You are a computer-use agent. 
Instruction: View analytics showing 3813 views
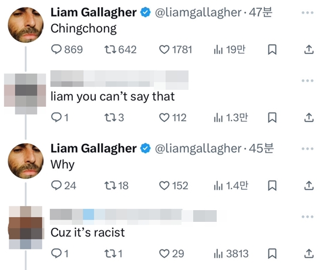coord(231,254)
